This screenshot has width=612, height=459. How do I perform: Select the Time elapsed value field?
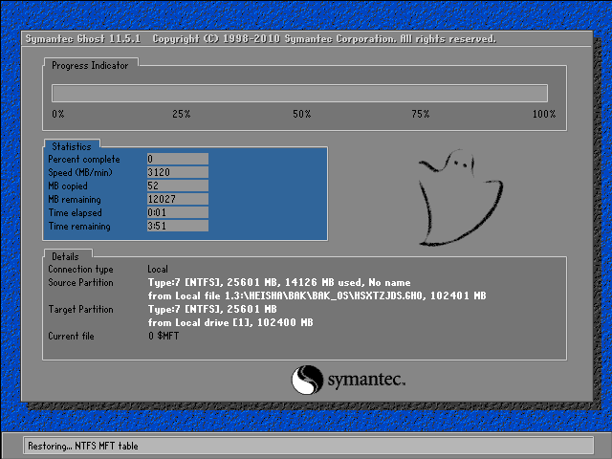[177, 212]
